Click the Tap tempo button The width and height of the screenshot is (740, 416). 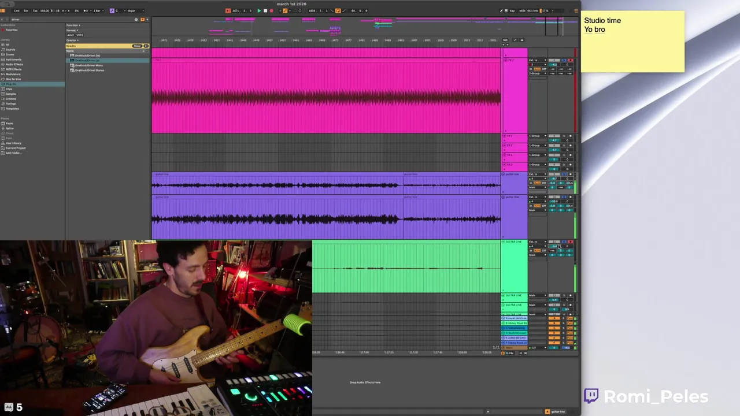(x=35, y=10)
